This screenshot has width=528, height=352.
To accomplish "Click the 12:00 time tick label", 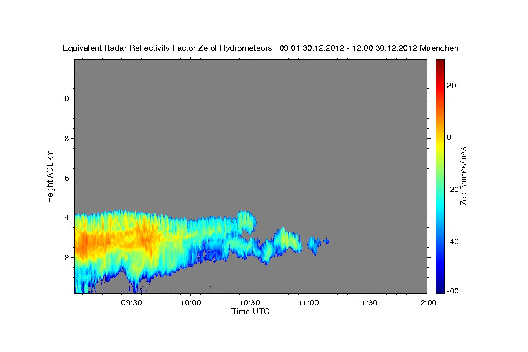I will pyautogui.click(x=425, y=303).
